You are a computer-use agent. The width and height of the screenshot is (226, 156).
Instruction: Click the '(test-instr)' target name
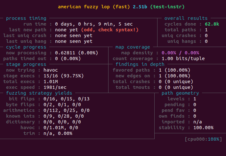tap(167, 7)
